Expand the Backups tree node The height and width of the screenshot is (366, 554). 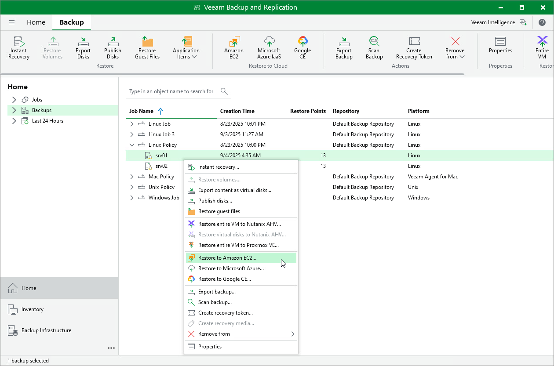(14, 110)
